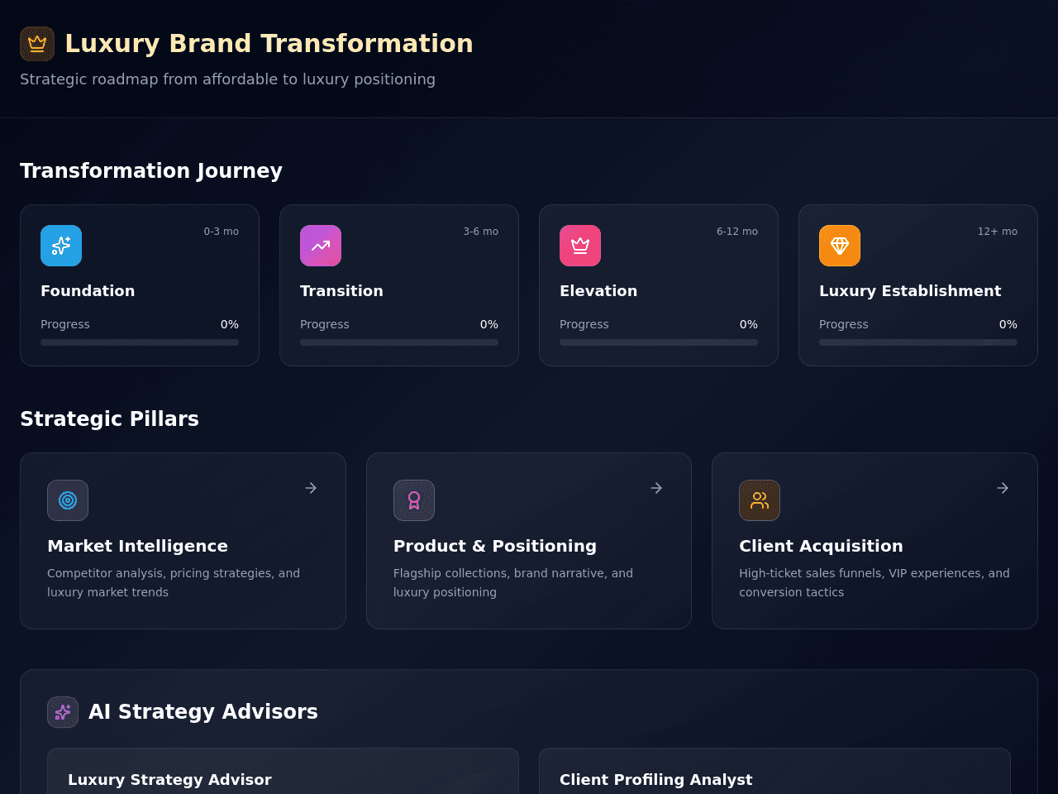Screen dimensions: 1058x794
Task: Click the Transition 0% progress value
Action: click(489, 324)
